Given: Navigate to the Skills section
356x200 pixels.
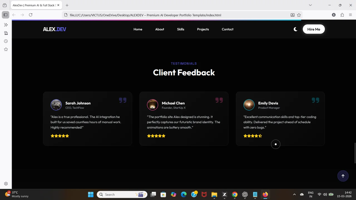Looking at the screenshot, I should coord(181,29).
